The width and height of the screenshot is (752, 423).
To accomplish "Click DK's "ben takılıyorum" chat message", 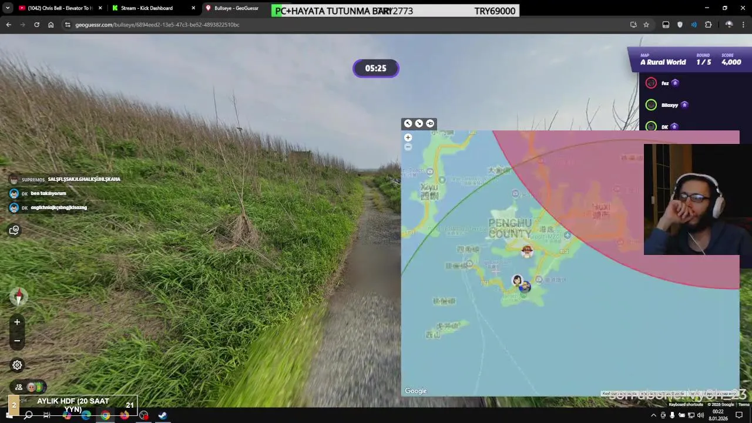I will point(48,193).
